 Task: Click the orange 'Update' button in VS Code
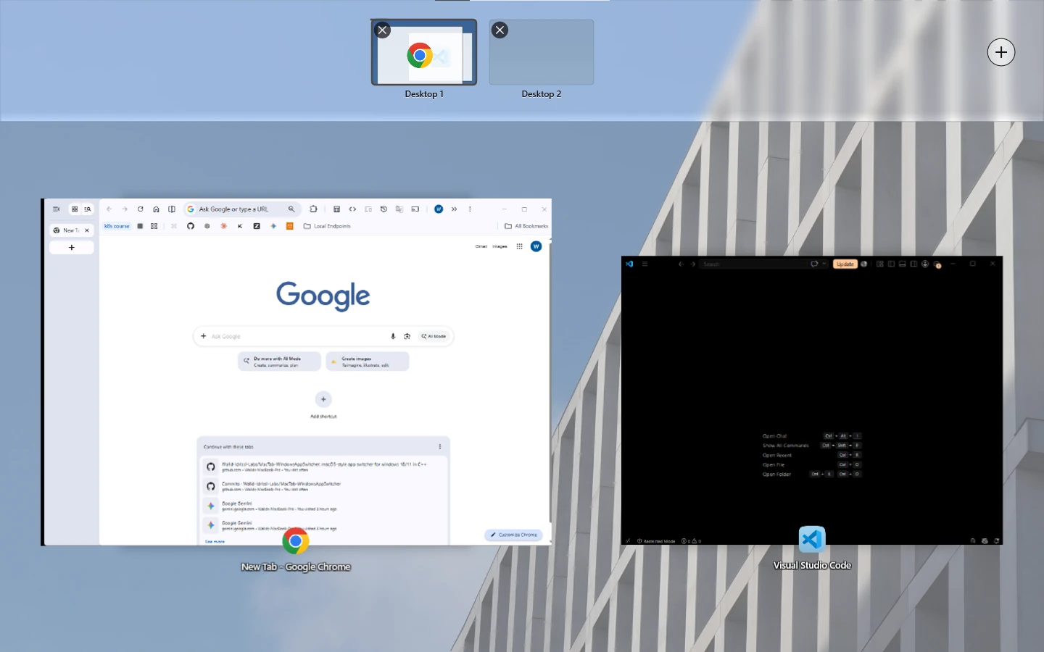tap(845, 264)
